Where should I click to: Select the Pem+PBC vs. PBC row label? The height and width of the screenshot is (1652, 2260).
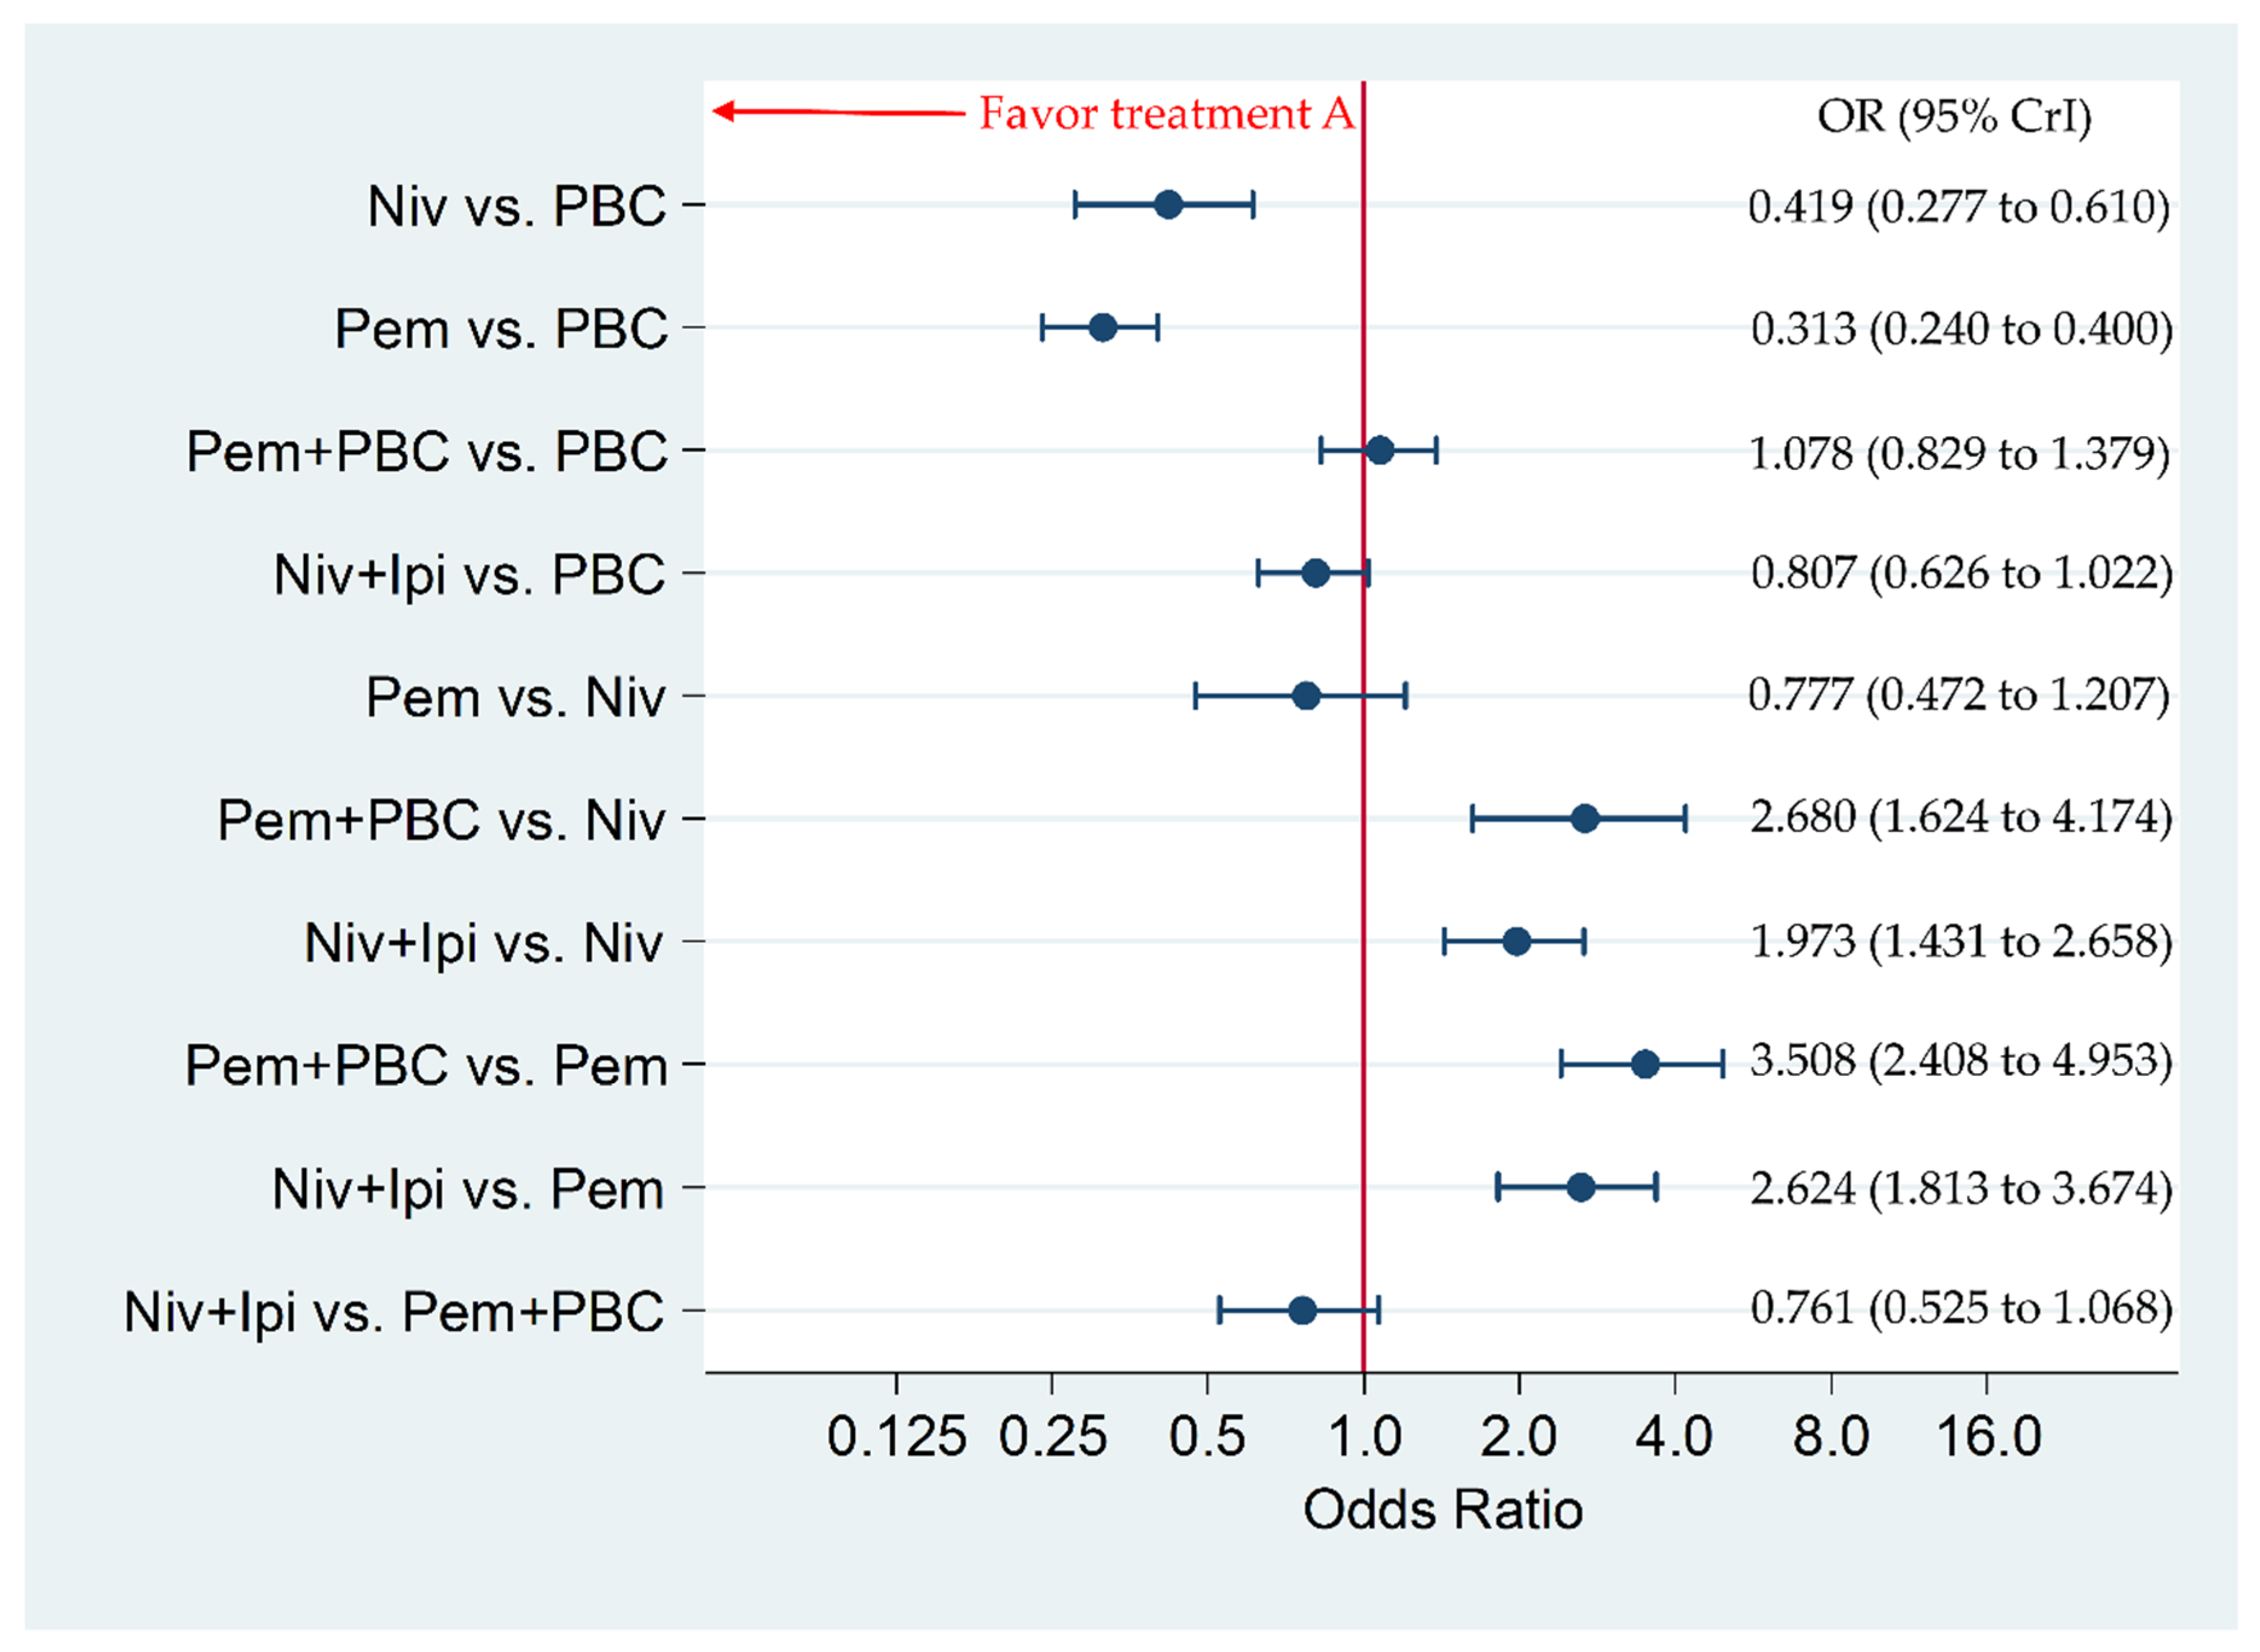click(x=426, y=451)
